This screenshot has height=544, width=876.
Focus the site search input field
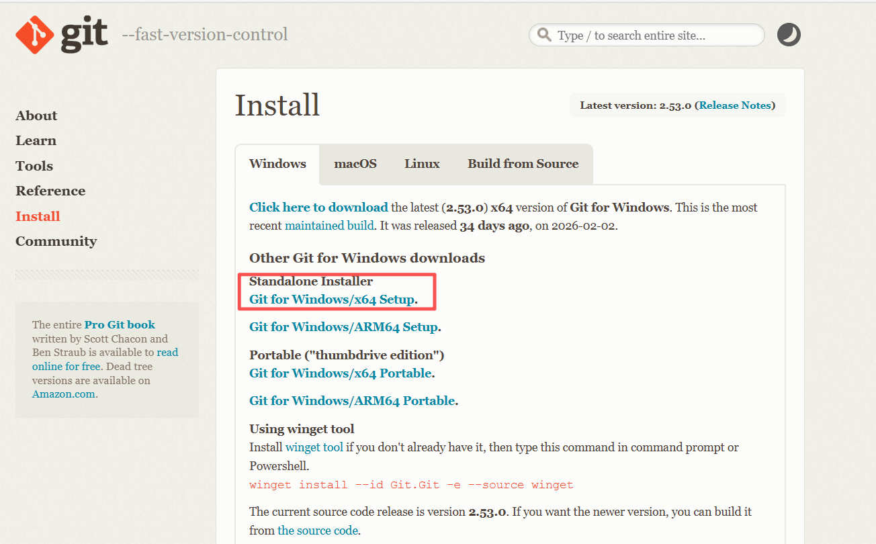pyautogui.click(x=647, y=35)
